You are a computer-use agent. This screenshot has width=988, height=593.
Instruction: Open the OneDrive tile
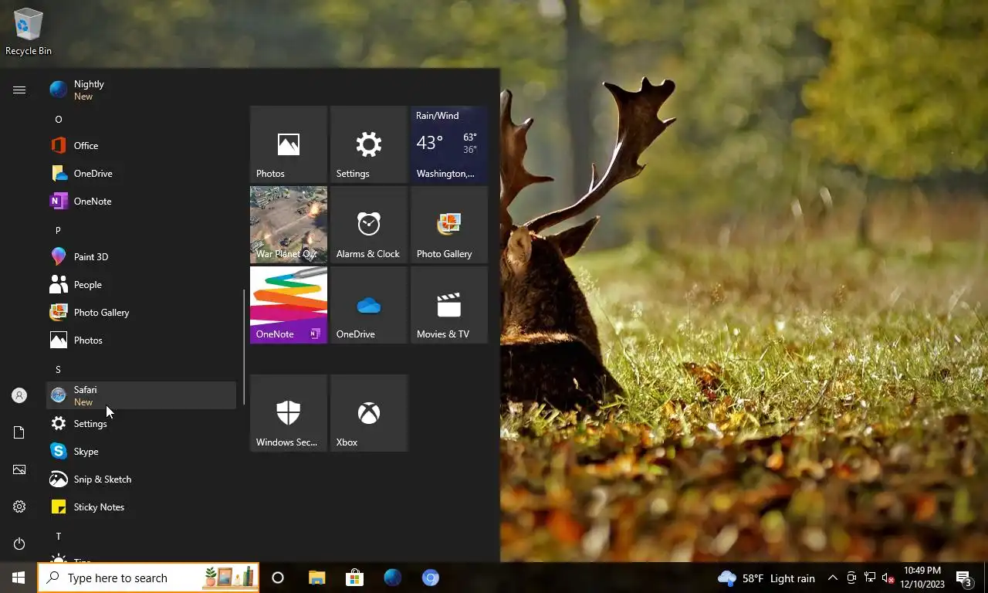pos(369,305)
